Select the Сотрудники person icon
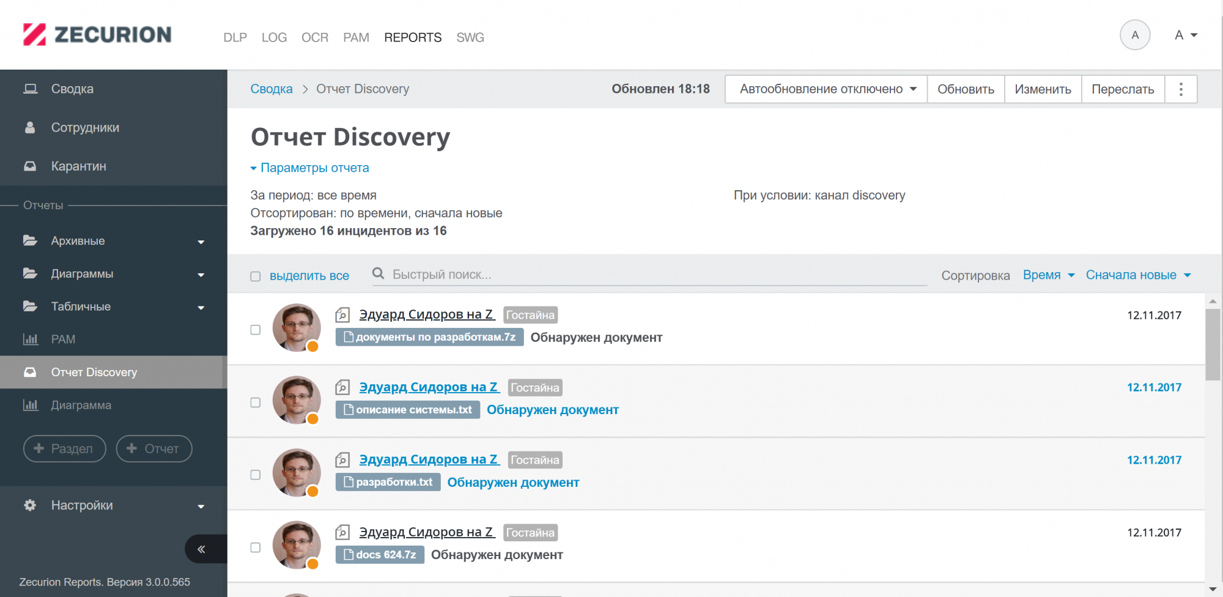1223x597 pixels. [x=31, y=127]
